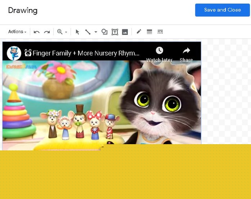Select the gray cat in the video image

[x=157, y=106]
